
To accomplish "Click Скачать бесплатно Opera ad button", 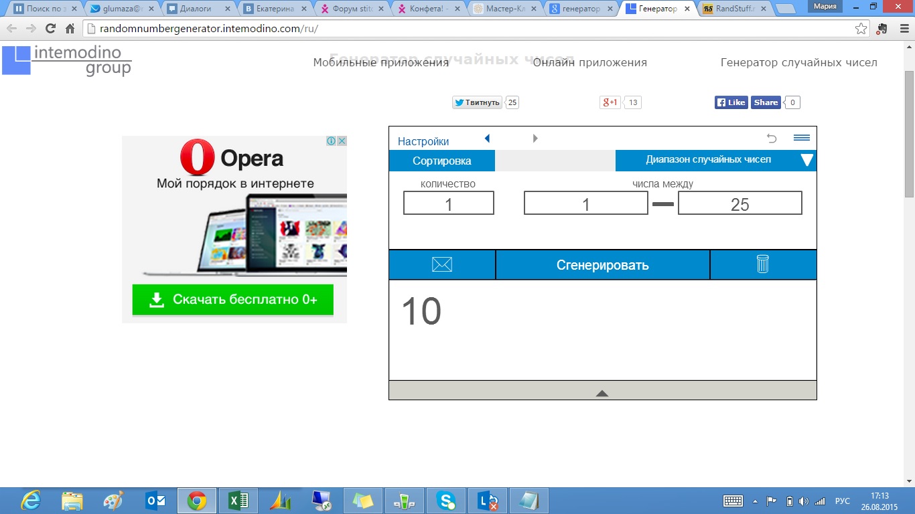I will point(232,299).
